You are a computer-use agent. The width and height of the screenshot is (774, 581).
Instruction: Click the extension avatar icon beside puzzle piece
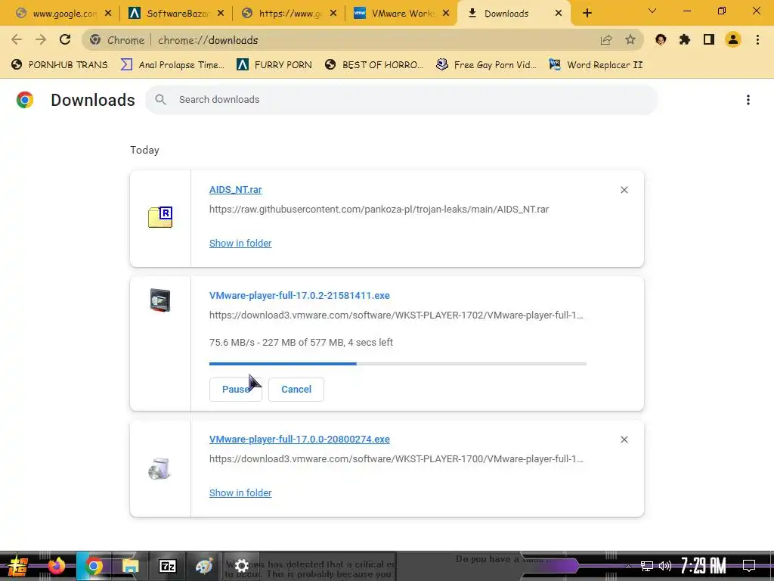pyautogui.click(x=661, y=40)
